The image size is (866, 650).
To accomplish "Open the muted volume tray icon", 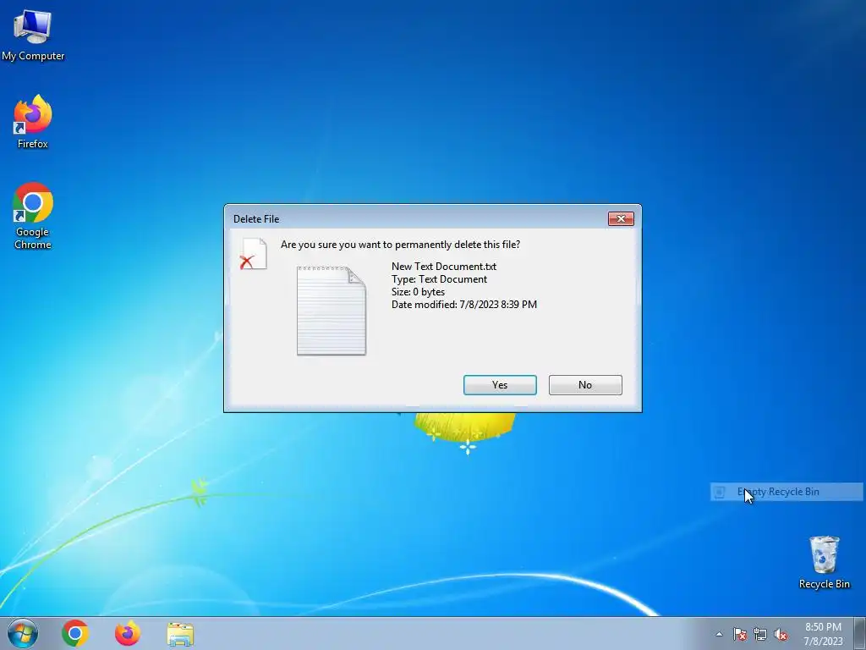I will point(781,634).
